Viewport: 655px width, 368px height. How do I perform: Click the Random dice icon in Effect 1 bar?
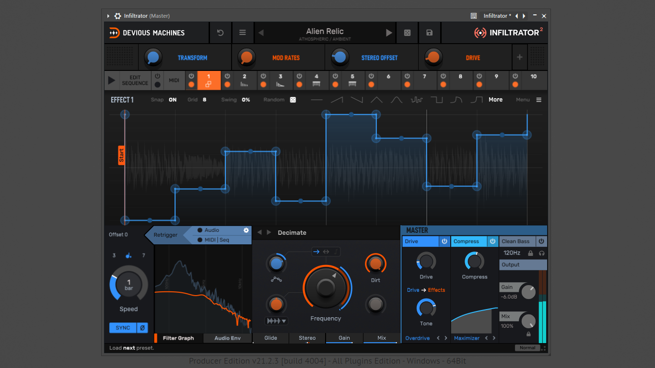[293, 100]
